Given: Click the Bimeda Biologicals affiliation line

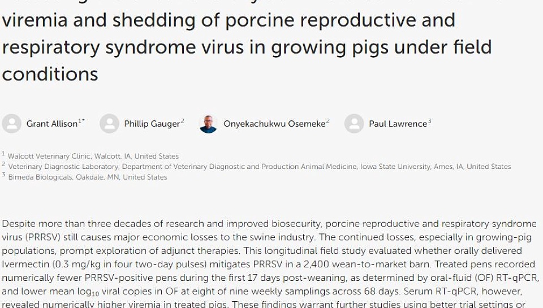Looking at the screenshot, I should tap(87, 177).
